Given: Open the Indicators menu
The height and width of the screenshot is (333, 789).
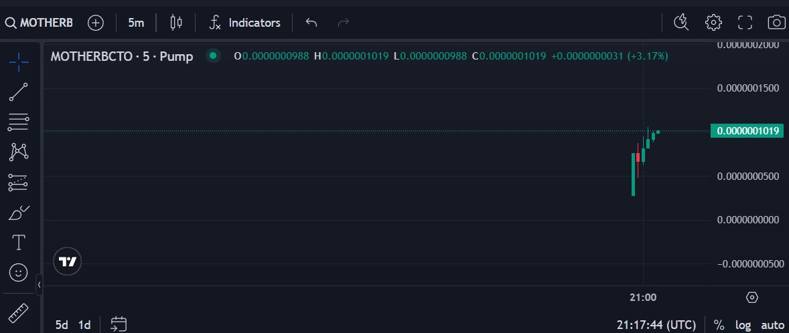Looking at the screenshot, I should pos(245,23).
